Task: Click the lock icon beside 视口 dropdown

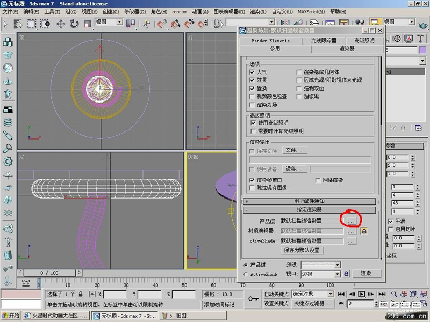Action: [346, 274]
